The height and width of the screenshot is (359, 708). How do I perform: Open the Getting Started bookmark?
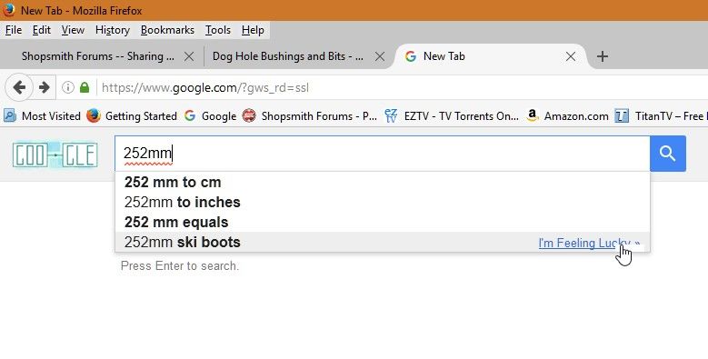click(x=132, y=116)
